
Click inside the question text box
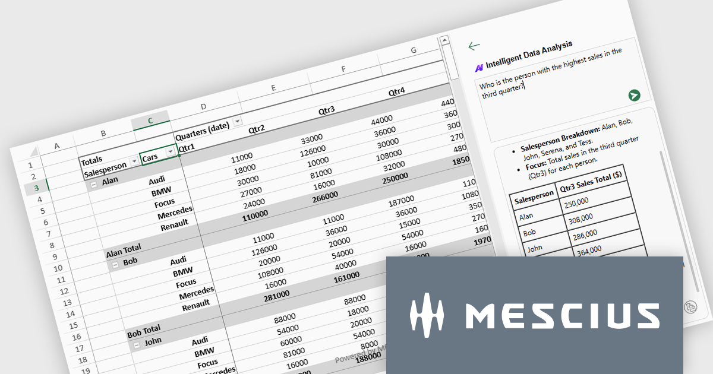(563, 89)
